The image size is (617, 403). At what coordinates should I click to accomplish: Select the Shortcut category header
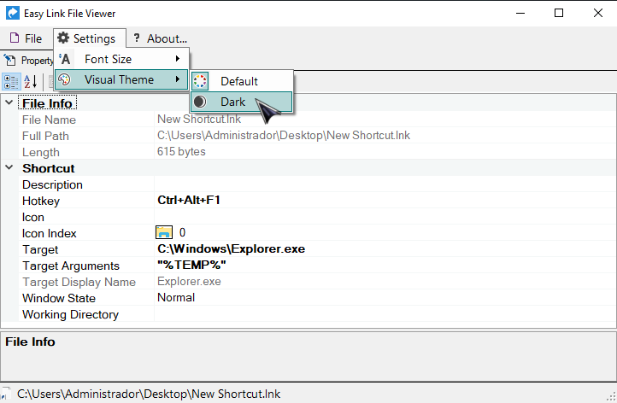pyautogui.click(x=49, y=168)
